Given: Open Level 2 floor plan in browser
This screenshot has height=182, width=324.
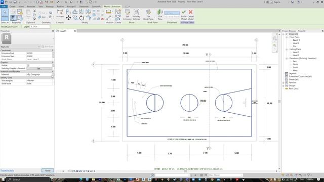Looking at the screenshot, I should (296, 43).
